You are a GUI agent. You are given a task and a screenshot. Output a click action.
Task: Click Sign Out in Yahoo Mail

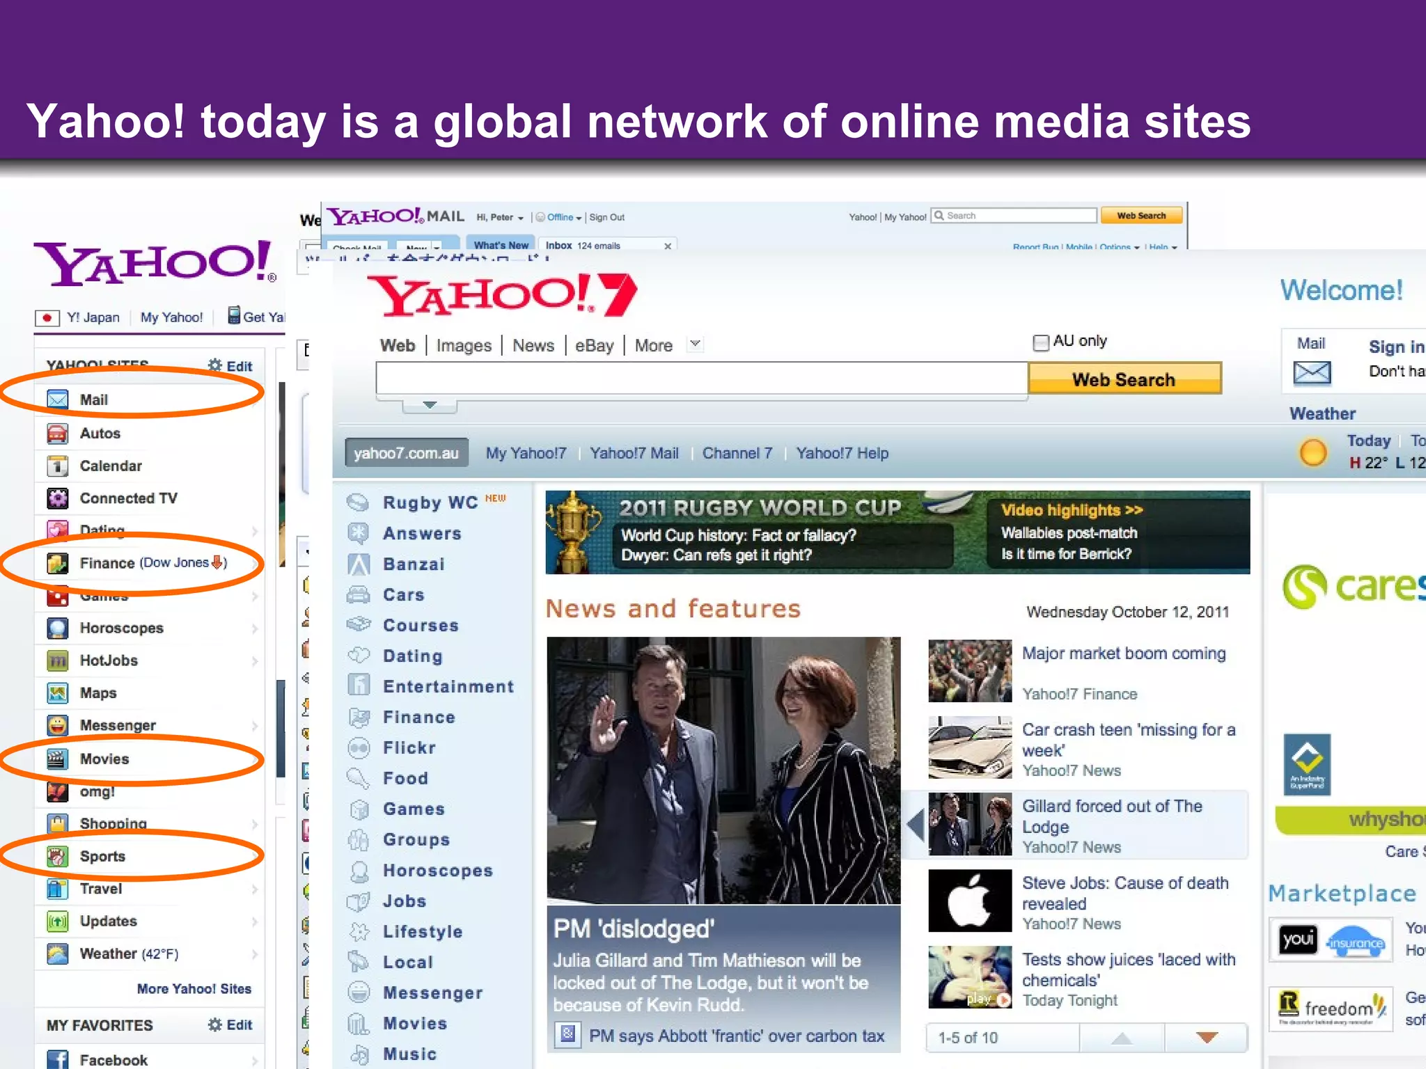607,217
